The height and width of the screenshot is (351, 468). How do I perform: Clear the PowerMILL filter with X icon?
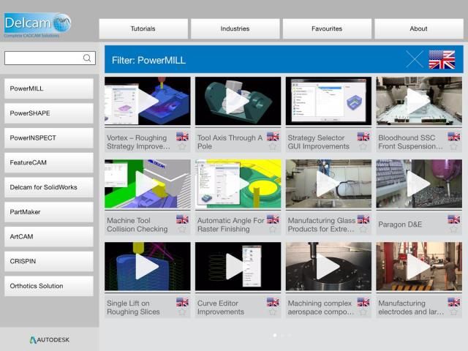[x=415, y=59]
